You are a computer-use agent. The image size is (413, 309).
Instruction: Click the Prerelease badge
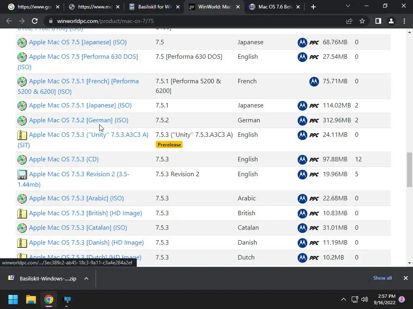(x=169, y=145)
